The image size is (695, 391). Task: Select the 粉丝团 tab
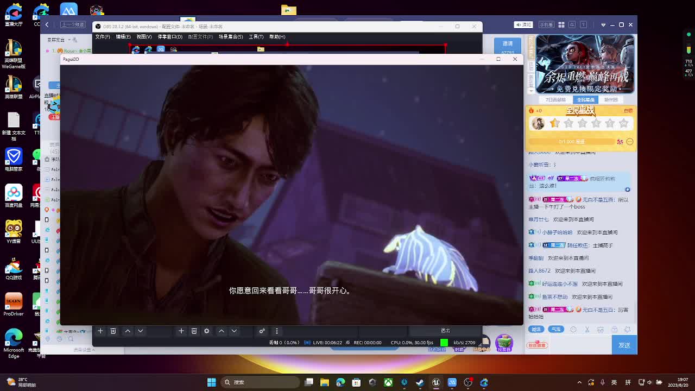611,100
